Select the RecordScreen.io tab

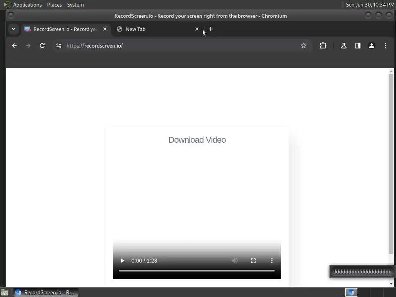[x=66, y=29]
